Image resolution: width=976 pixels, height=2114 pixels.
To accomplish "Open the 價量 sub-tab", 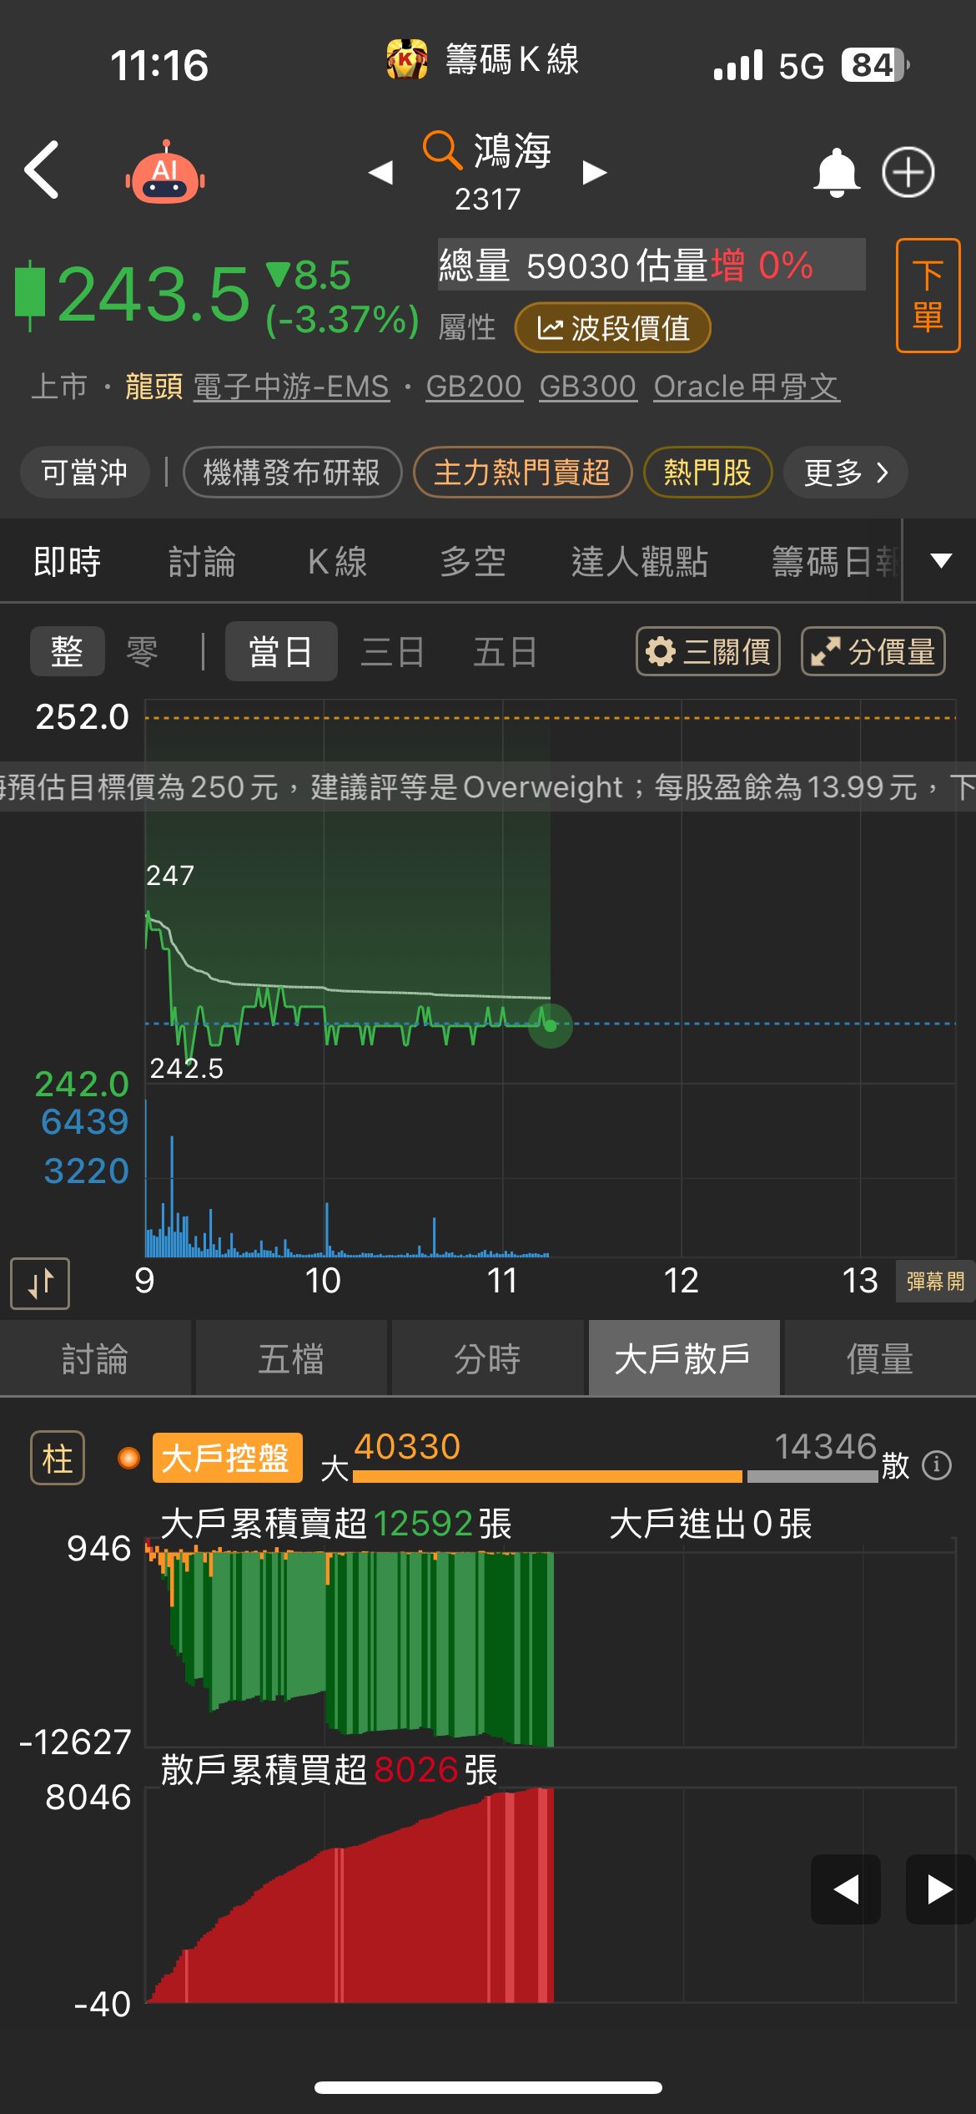I will (x=880, y=1358).
